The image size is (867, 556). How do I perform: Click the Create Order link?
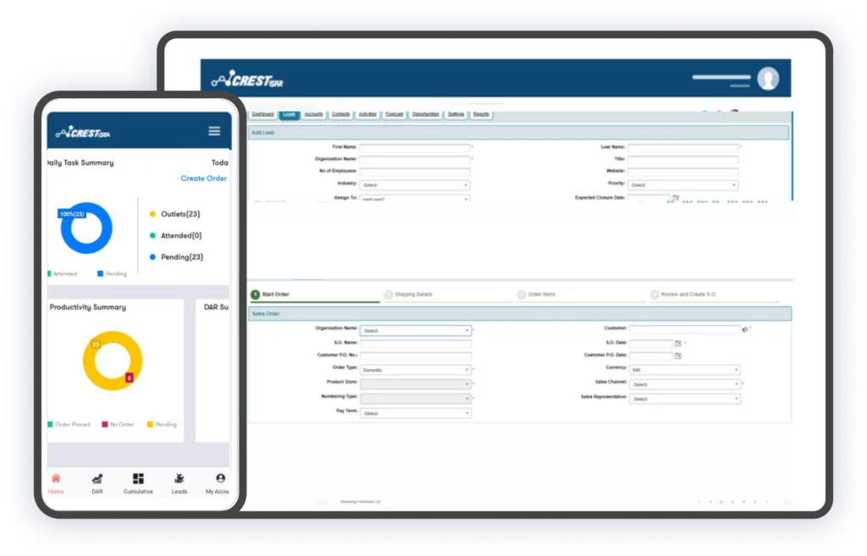tap(203, 179)
